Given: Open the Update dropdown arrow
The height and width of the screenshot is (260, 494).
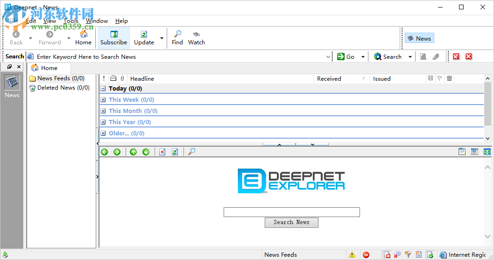Looking at the screenshot, I should [x=162, y=38].
